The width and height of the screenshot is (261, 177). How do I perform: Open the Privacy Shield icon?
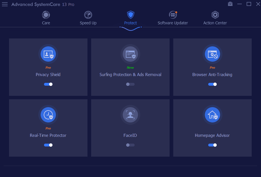[x=48, y=54]
